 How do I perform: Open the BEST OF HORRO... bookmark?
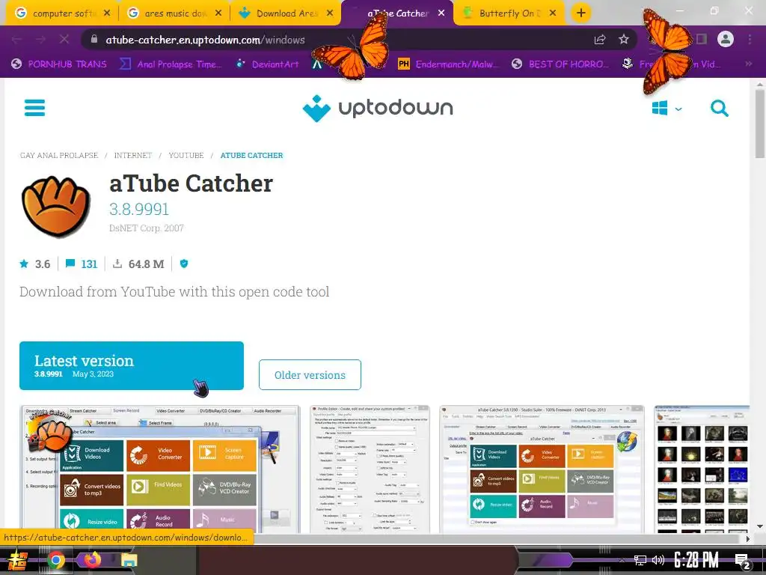(x=561, y=64)
